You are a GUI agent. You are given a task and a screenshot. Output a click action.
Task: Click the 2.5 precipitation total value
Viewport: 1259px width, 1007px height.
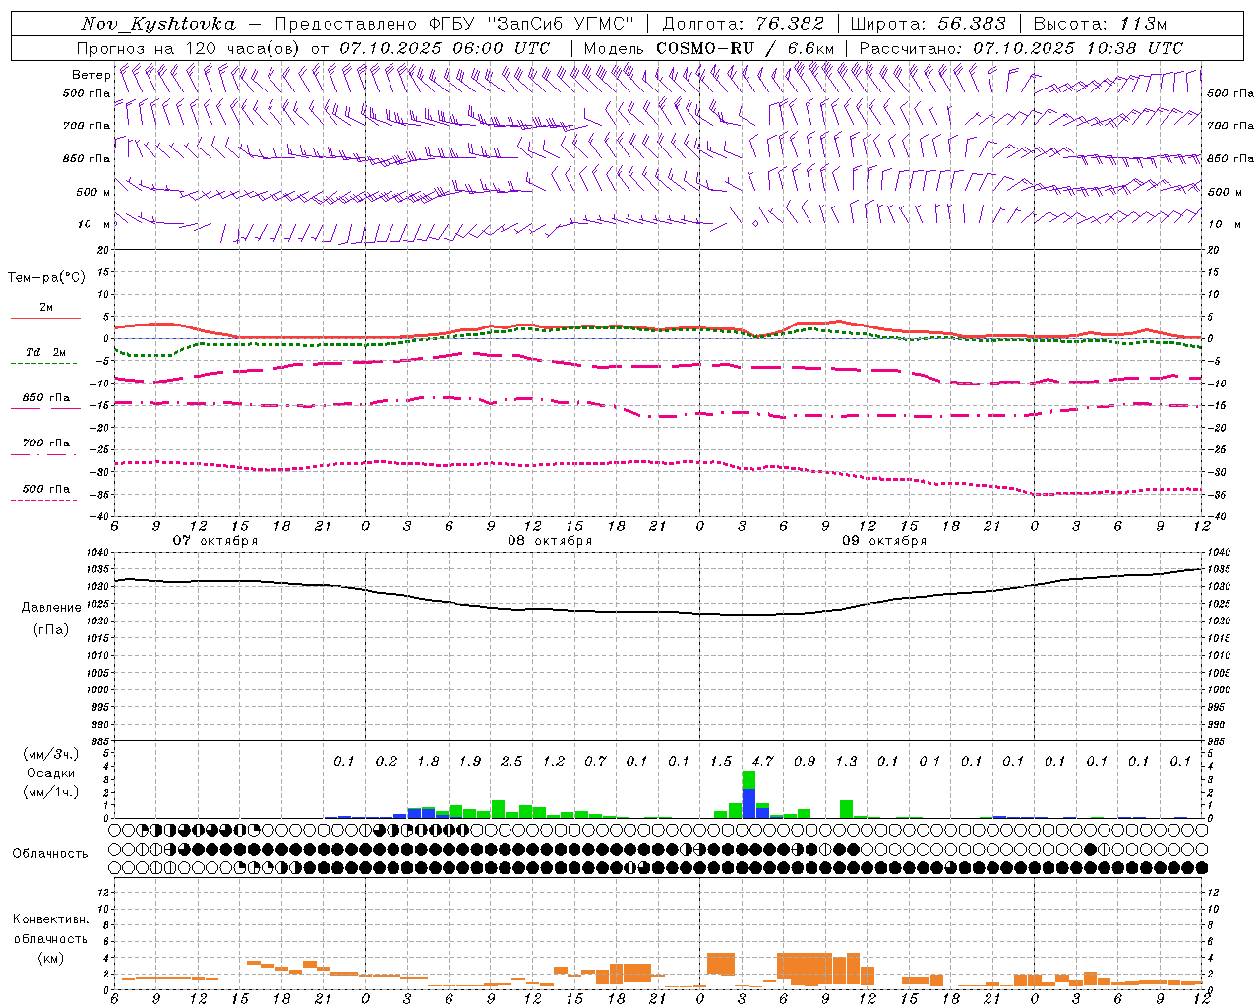pyautogui.click(x=511, y=762)
